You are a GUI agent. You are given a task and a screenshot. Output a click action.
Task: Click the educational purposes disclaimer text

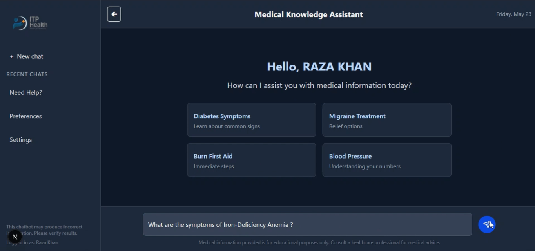pyautogui.click(x=319, y=243)
